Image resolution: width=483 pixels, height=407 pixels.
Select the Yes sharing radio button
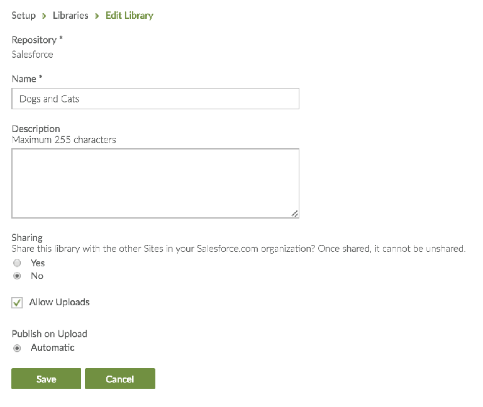(x=17, y=263)
